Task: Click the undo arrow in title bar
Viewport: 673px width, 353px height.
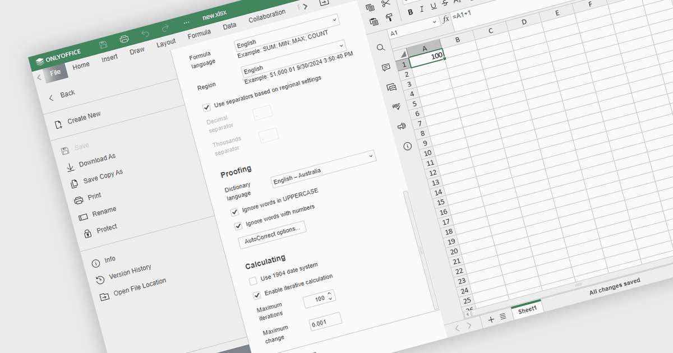Action: 145,34
